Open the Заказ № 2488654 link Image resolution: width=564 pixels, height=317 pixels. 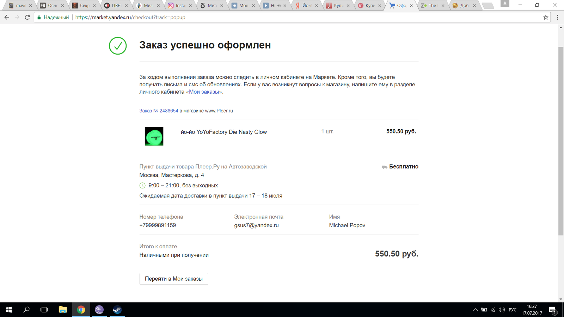[159, 111]
